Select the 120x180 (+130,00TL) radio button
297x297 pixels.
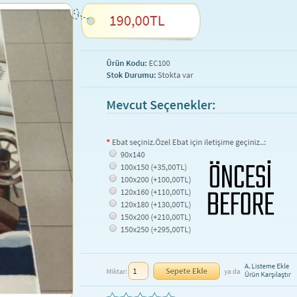point(113,203)
